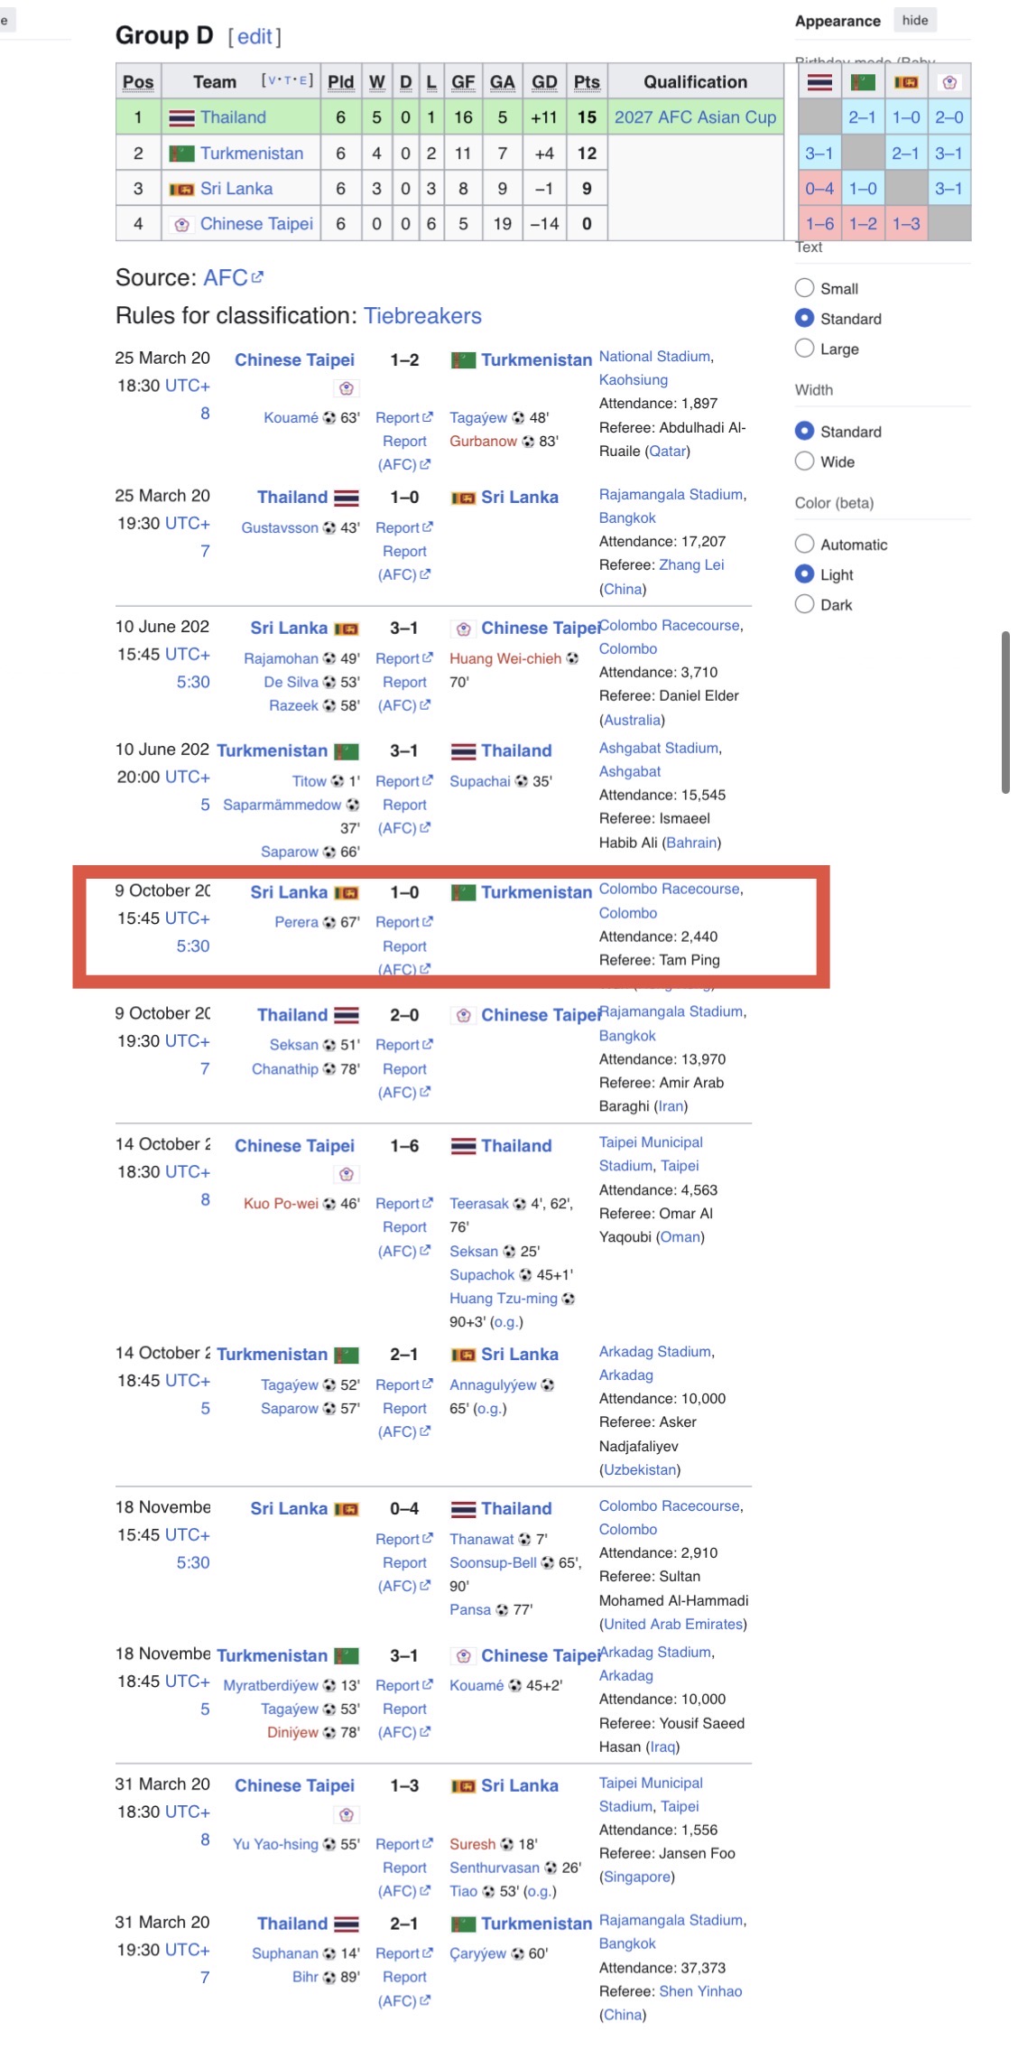Enable Dark color mode
The width and height of the screenshot is (1018, 2050).
(x=804, y=604)
